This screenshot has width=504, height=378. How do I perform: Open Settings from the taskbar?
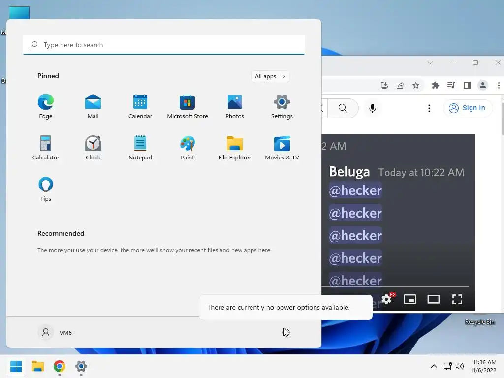(x=81, y=366)
